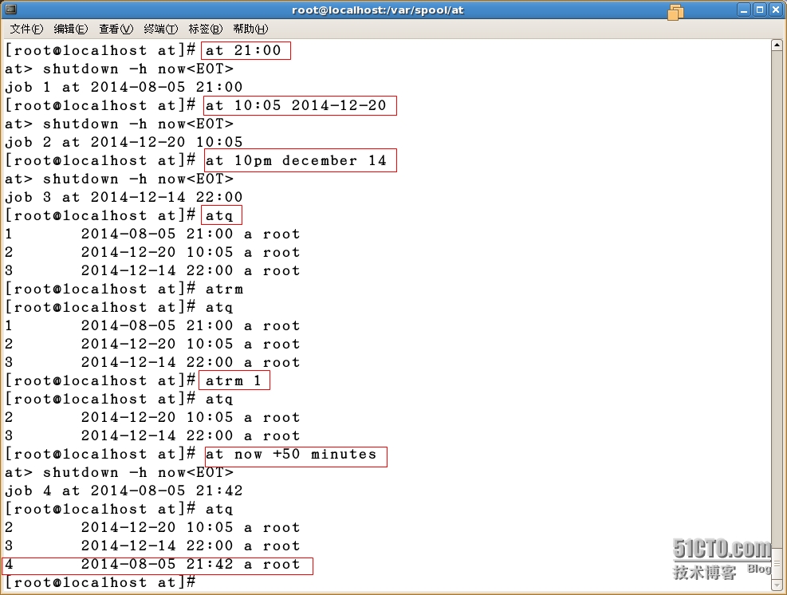
Task: Click the overlapping windows icon in the title bar
Action: click(x=675, y=12)
